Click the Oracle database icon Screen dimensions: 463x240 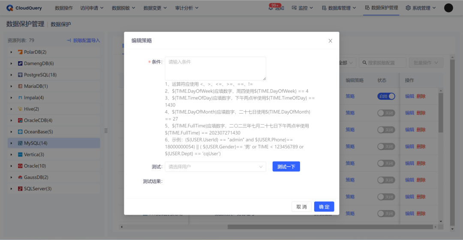[x=20, y=166]
